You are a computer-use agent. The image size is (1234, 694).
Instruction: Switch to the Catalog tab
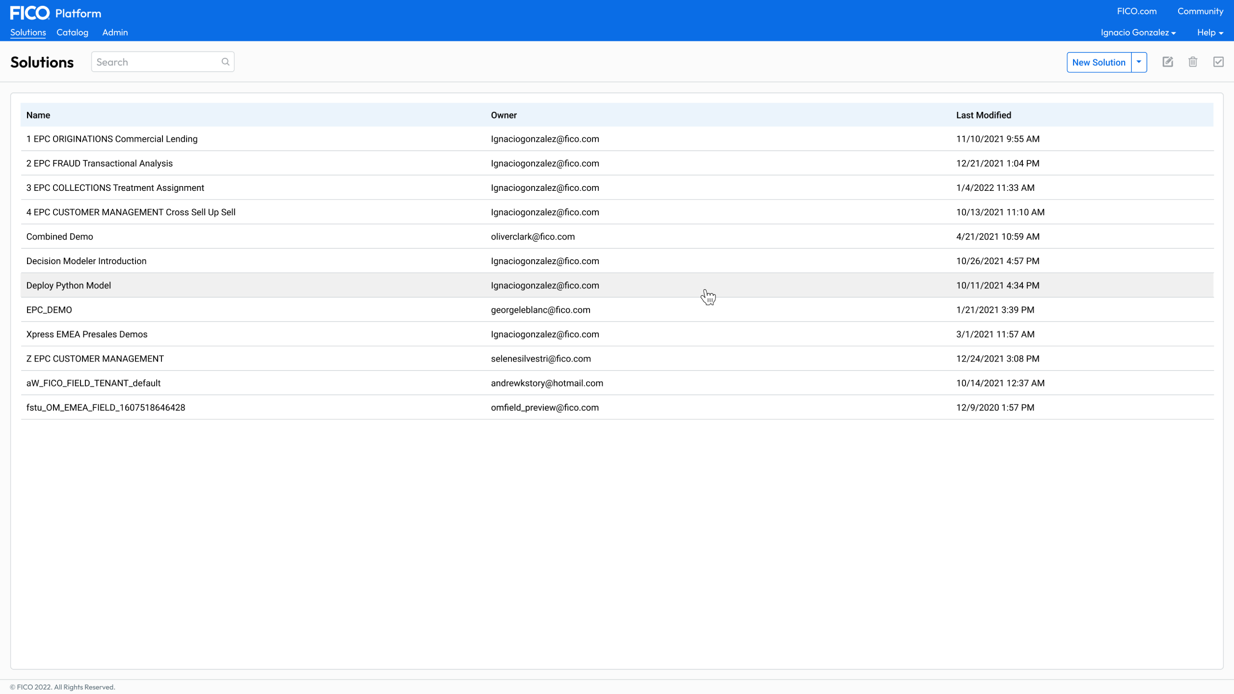click(72, 32)
